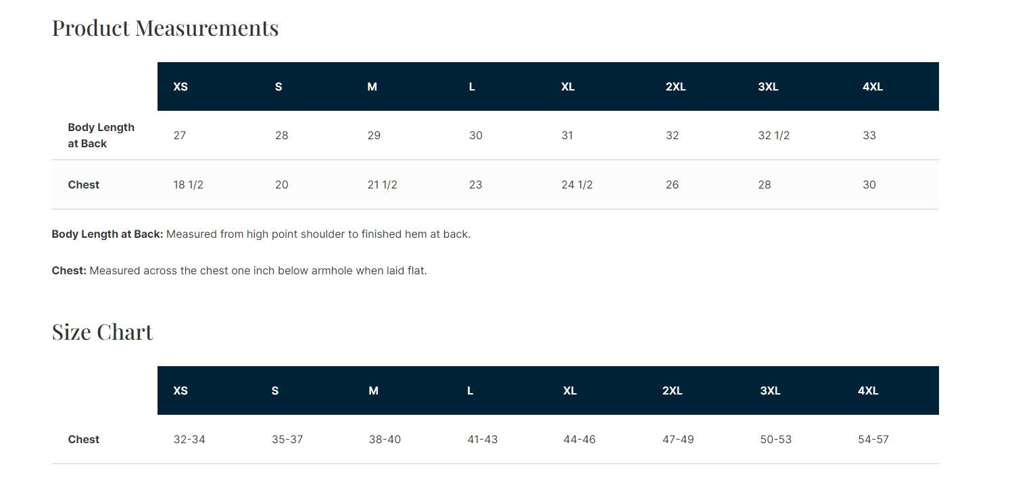Image resolution: width=1010 pixels, height=481 pixels.
Task: Select XS column header in Product Measurements
Action: click(181, 86)
